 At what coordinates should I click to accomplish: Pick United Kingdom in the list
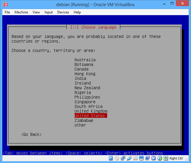click(91, 111)
